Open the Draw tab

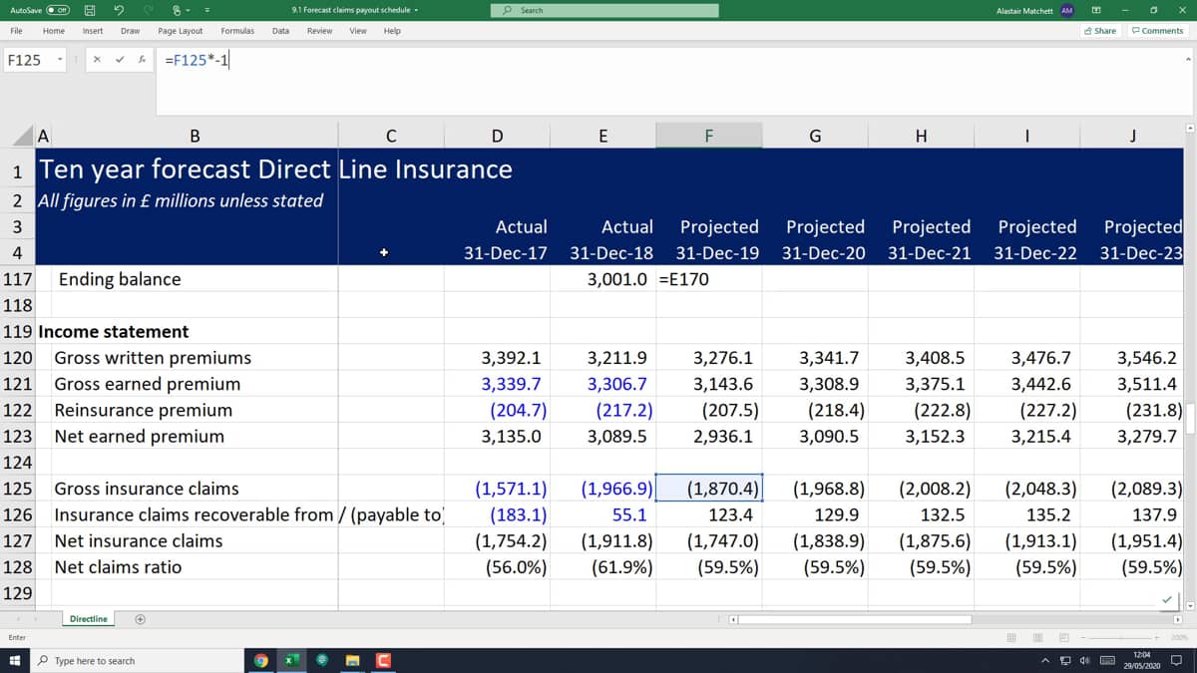[x=130, y=31]
